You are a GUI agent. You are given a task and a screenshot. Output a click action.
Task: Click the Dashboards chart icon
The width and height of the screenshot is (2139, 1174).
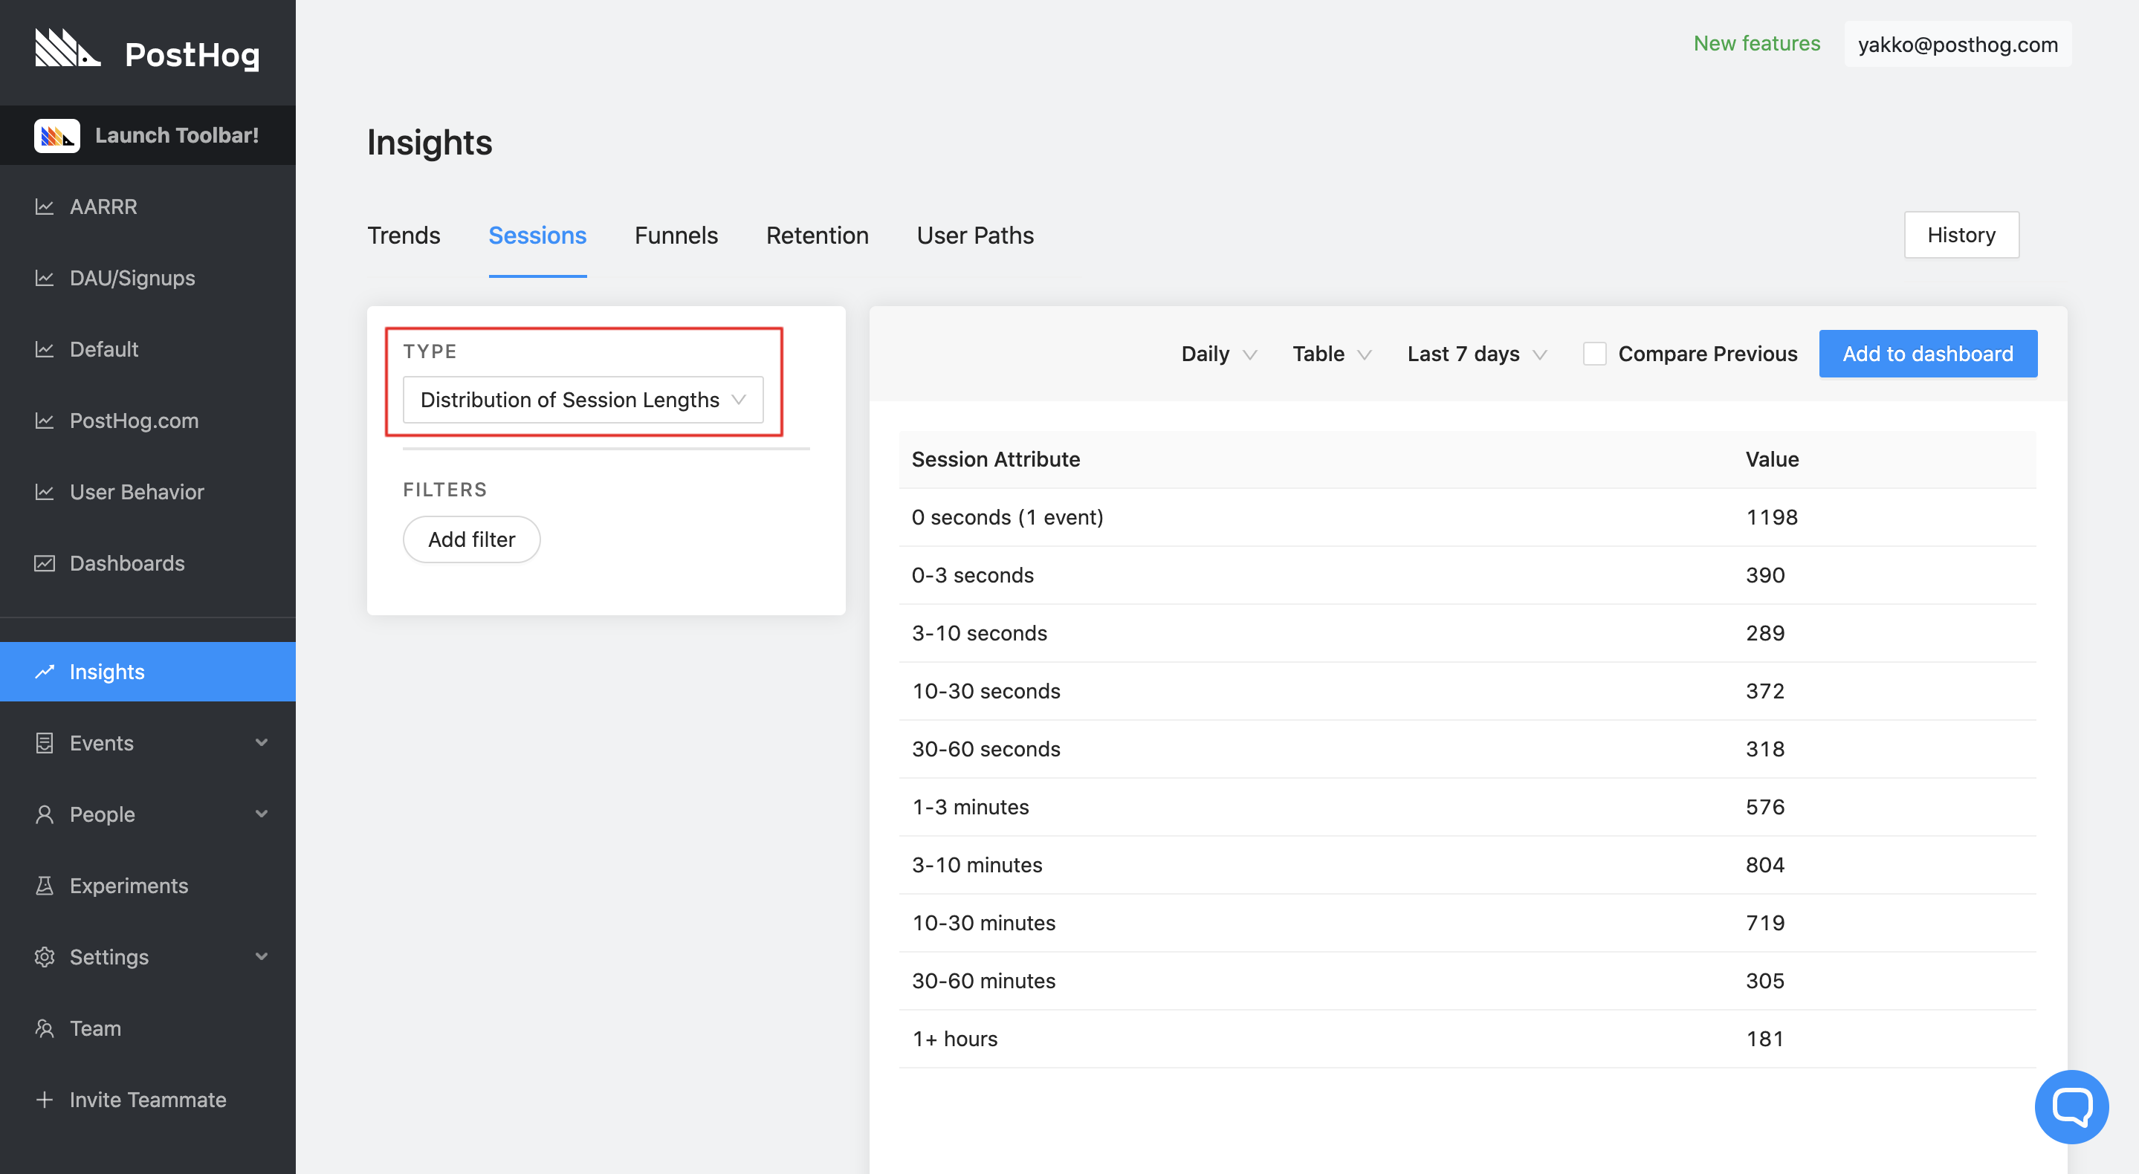click(x=45, y=564)
